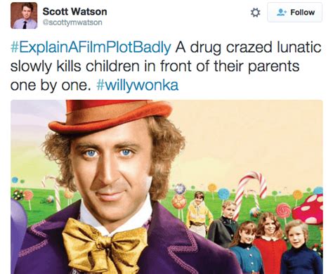
Task: Click the girl in the blue dress
Action: 246,247
